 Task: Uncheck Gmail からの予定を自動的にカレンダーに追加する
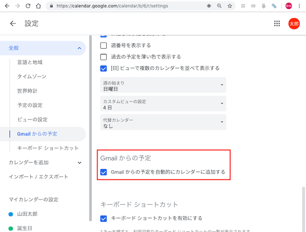[103, 172]
